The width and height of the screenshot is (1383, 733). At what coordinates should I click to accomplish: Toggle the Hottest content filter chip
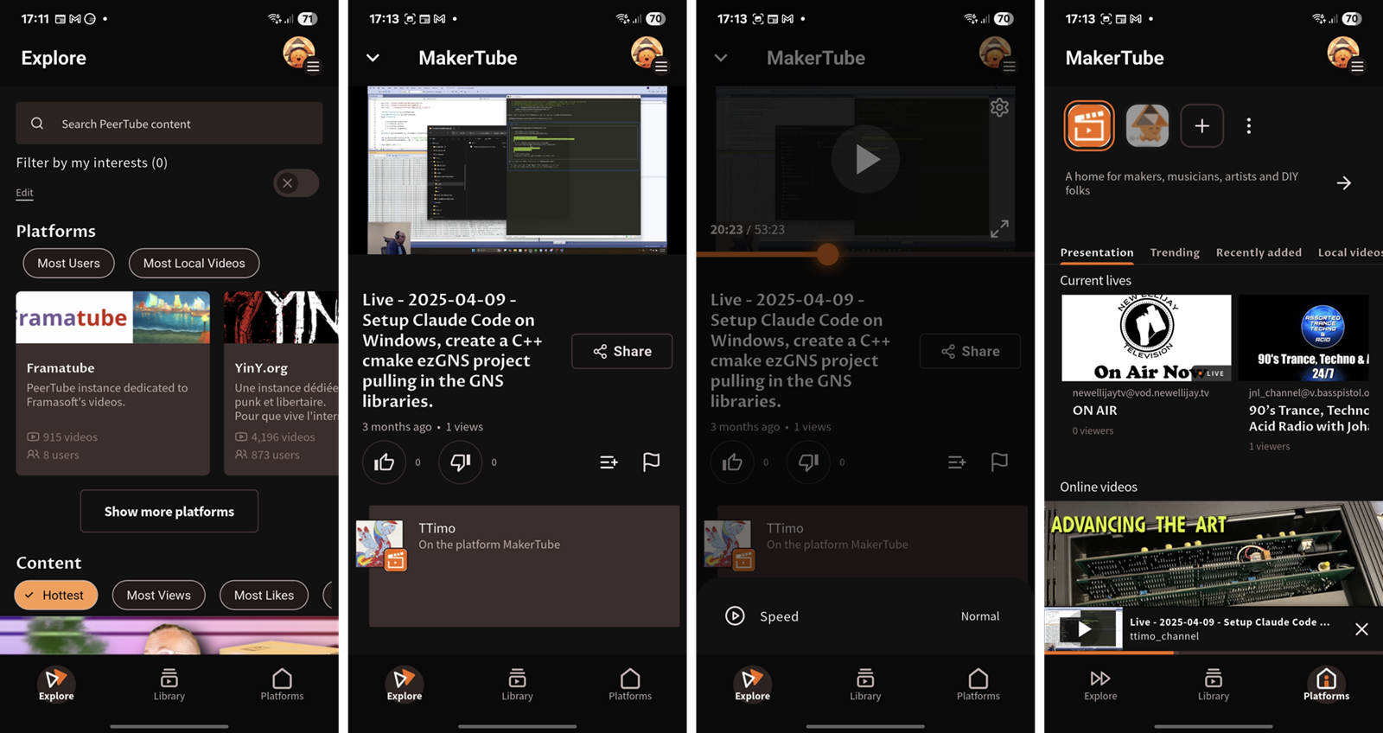pos(56,595)
